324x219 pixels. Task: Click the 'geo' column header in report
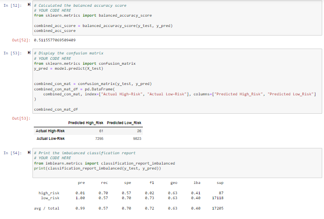click(x=174, y=183)
